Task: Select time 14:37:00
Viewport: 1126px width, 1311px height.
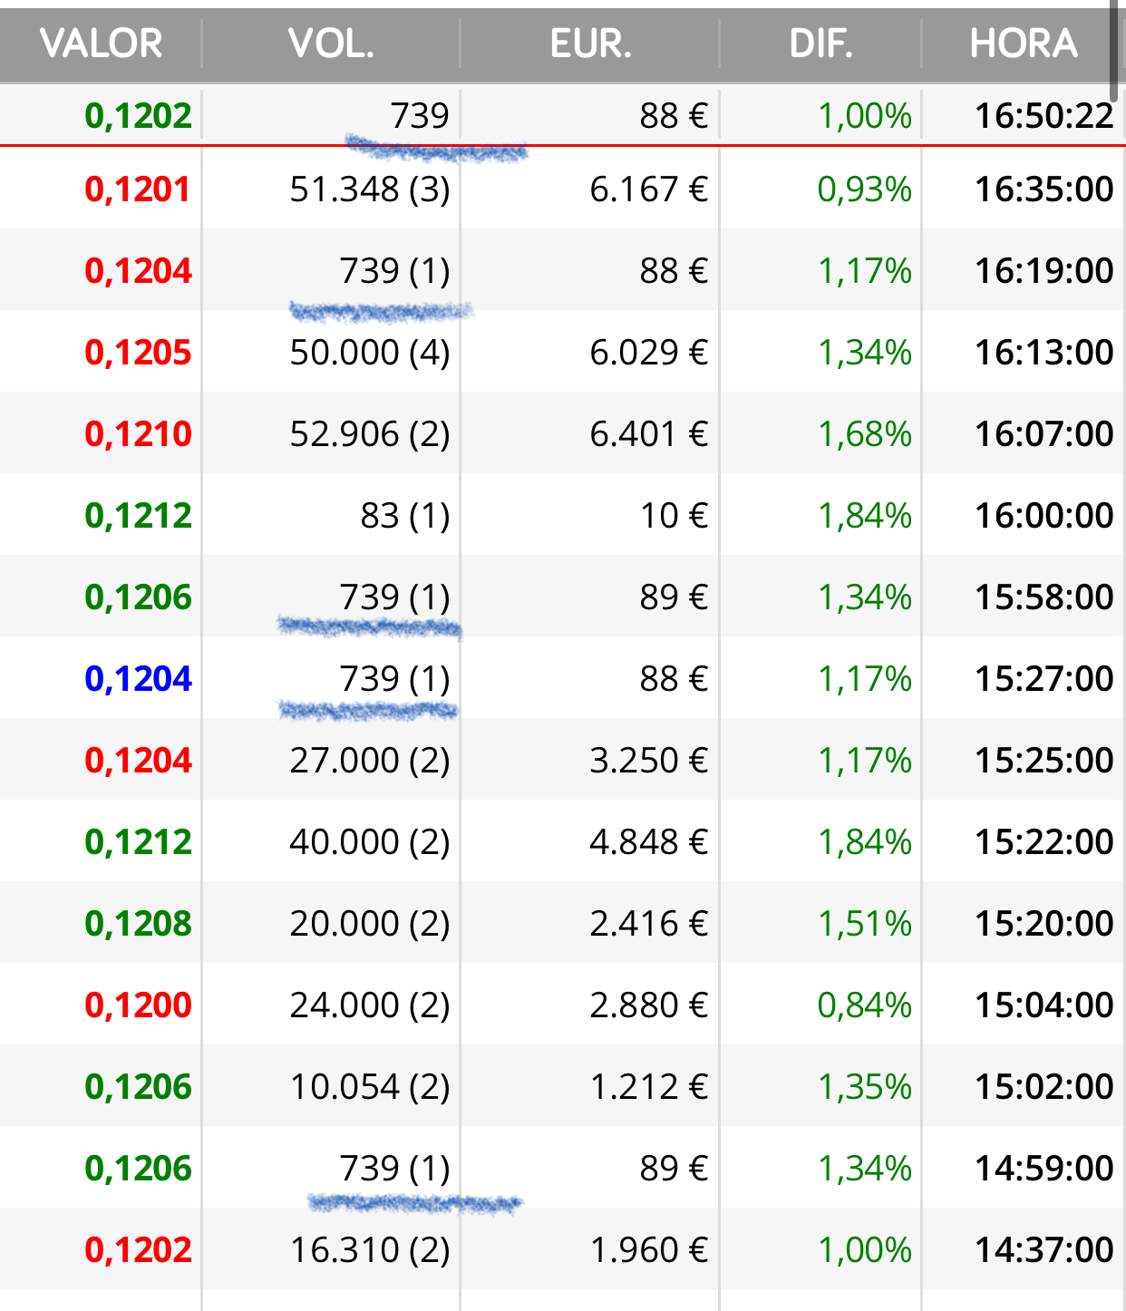Action: click(1044, 1250)
